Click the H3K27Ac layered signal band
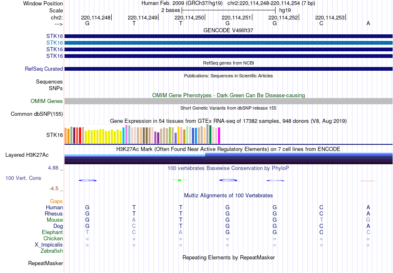 coord(228,158)
